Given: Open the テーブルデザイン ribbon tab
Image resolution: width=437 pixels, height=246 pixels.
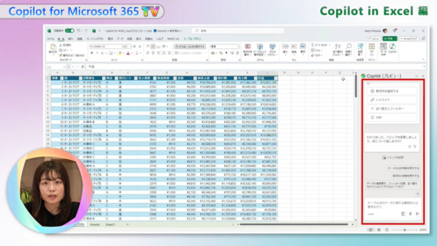Looking at the screenshot, I should click(x=193, y=39).
